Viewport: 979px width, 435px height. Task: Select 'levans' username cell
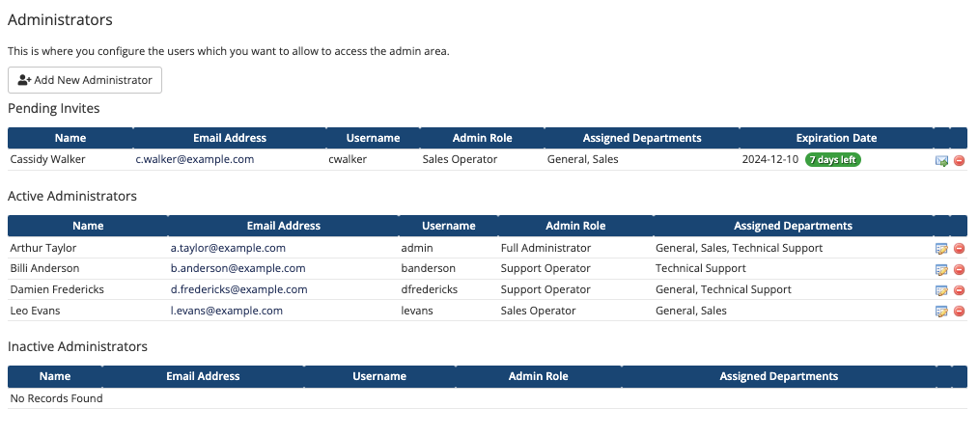point(418,311)
